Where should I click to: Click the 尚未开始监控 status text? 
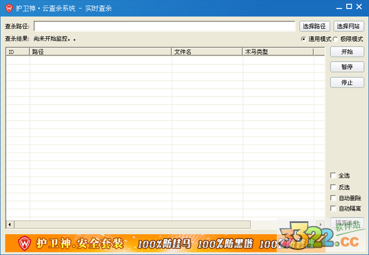55,39
